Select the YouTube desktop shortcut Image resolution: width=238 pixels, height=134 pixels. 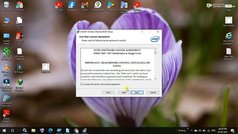[59, 6]
